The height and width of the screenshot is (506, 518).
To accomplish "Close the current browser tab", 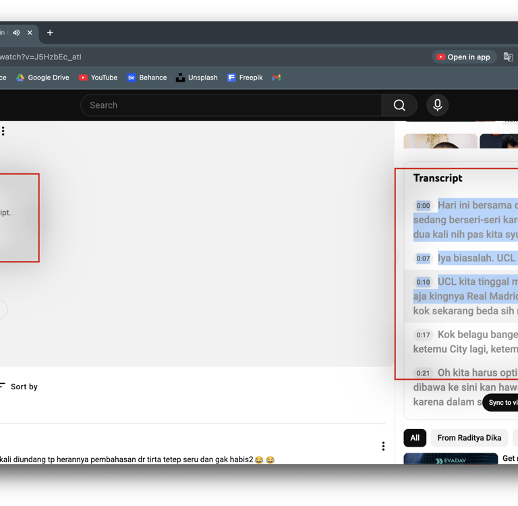I will click(x=30, y=32).
